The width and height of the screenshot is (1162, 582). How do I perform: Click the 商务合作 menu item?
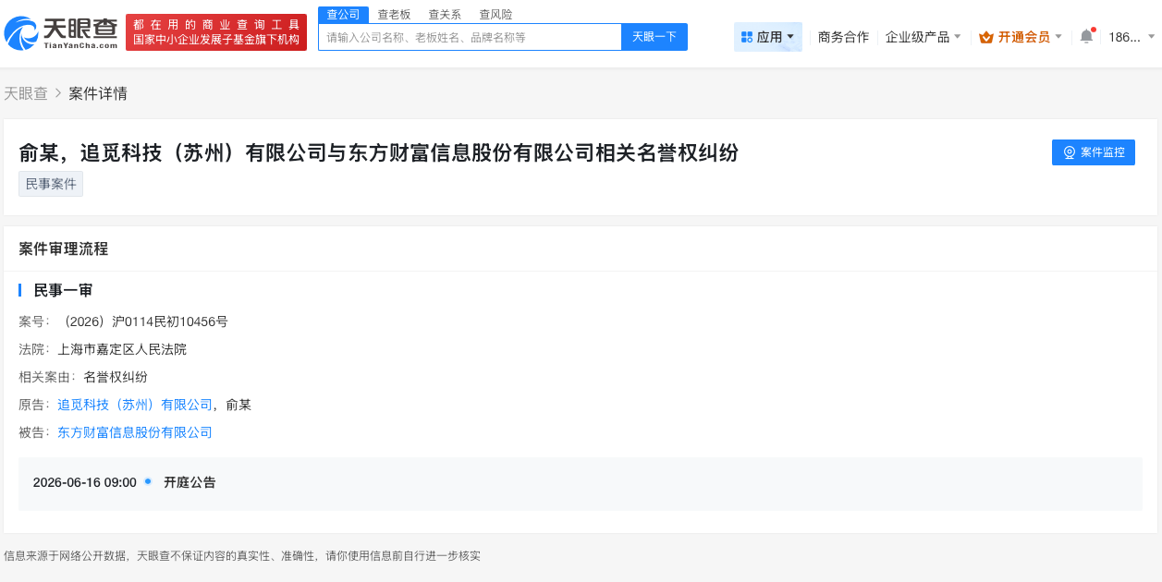point(842,35)
